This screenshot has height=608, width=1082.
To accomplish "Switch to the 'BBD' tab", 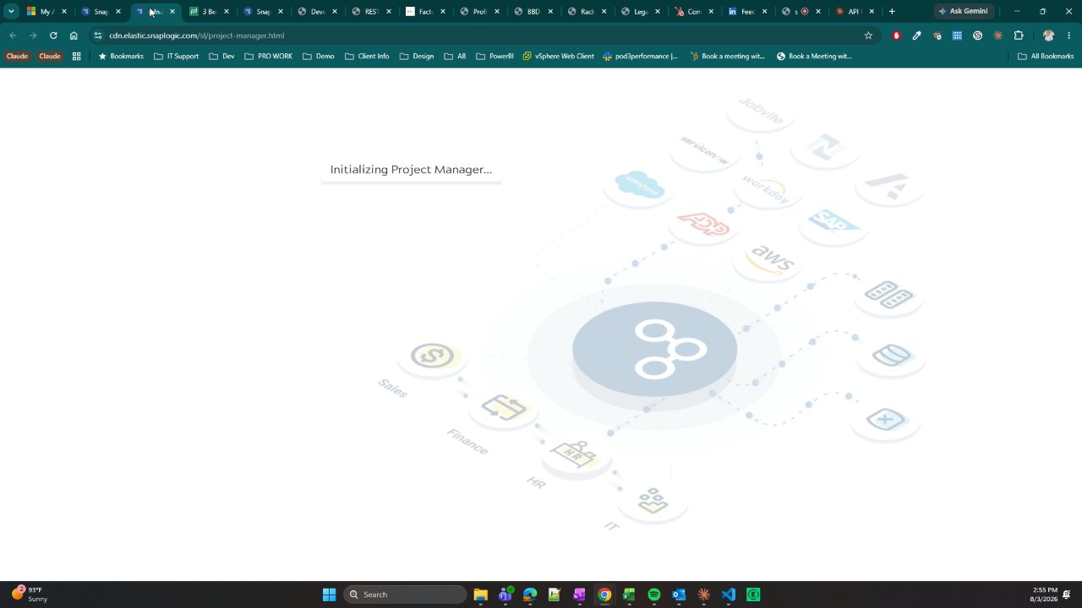I will (533, 11).
